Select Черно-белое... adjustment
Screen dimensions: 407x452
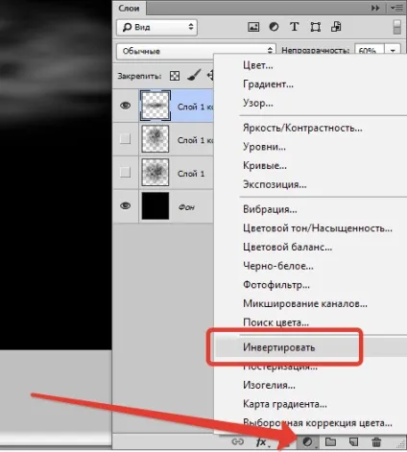278,266
